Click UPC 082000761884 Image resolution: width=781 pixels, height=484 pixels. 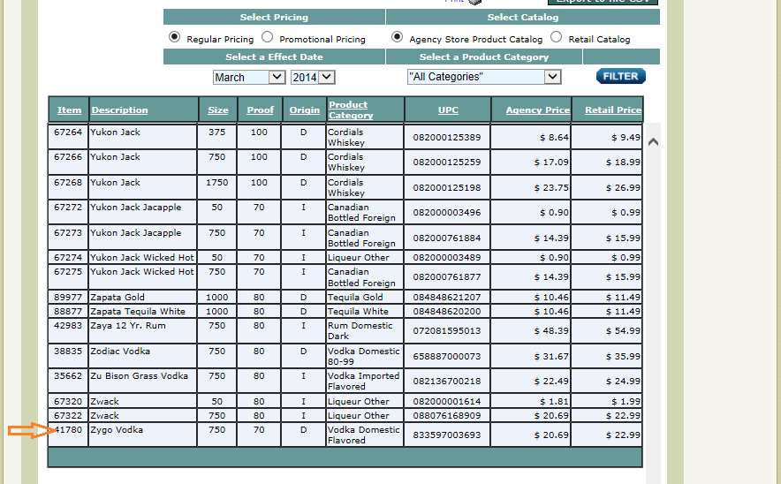pyautogui.click(x=447, y=238)
